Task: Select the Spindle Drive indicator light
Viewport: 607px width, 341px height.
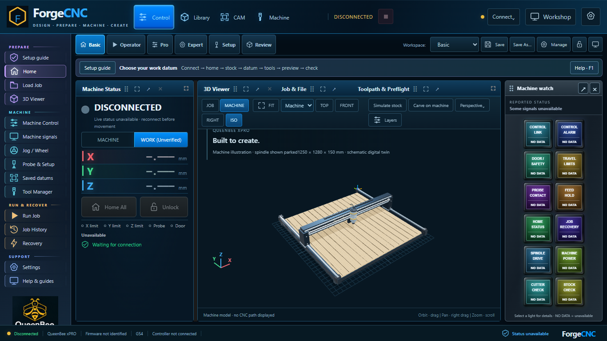Action: tap(538, 260)
